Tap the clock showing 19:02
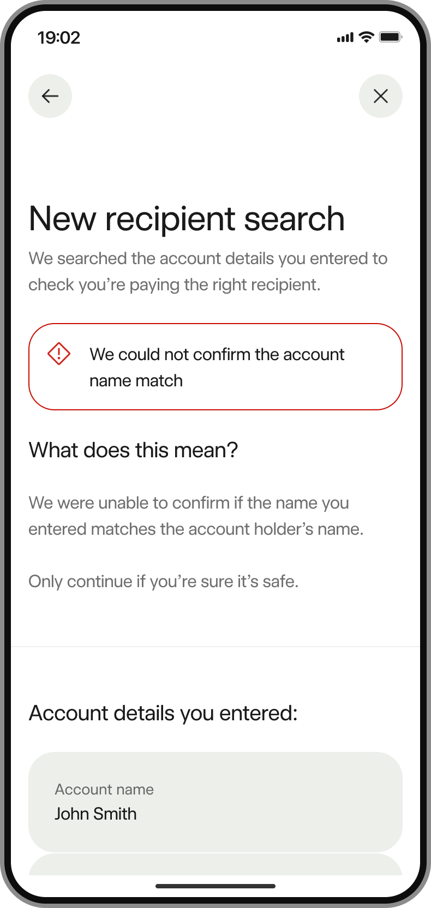The width and height of the screenshot is (431, 908). [60, 37]
